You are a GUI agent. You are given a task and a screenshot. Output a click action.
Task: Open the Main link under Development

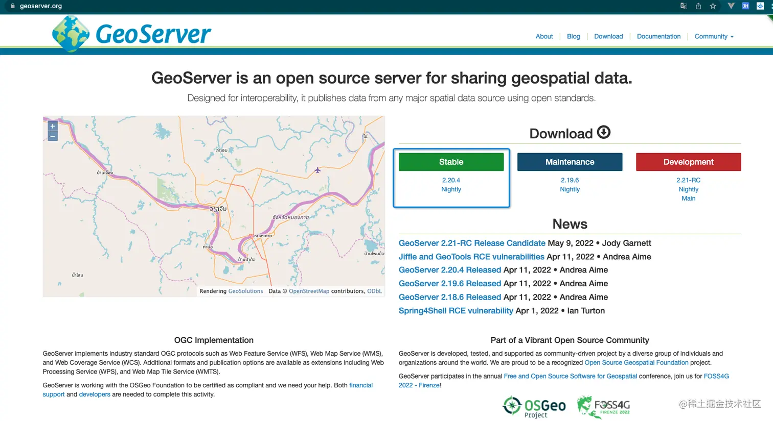click(688, 199)
